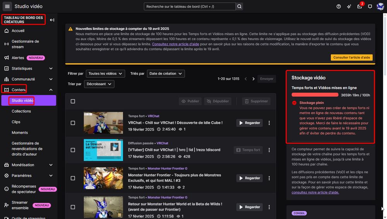
Task: Go to previous page of videos
Action: tap(246, 79)
